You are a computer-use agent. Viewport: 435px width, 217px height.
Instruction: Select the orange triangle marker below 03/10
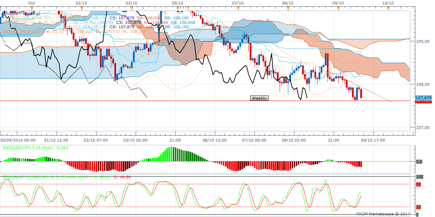(x=131, y=8)
